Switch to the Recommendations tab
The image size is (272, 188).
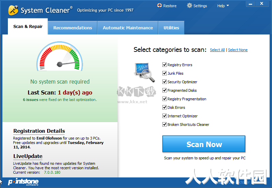[x=72, y=28]
